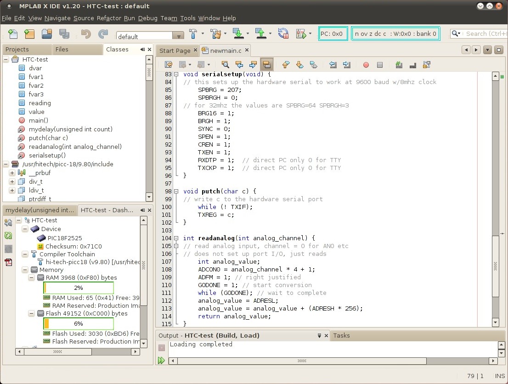This screenshot has width=508, height=384.
Task: Select the PIC18F2525 device entry
Action: [x=65, y=238]
